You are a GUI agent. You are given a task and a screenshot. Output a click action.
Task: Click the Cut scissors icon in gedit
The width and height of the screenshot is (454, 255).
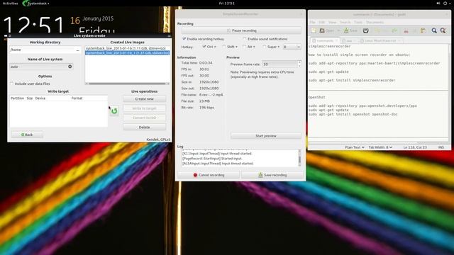[406, 30]
